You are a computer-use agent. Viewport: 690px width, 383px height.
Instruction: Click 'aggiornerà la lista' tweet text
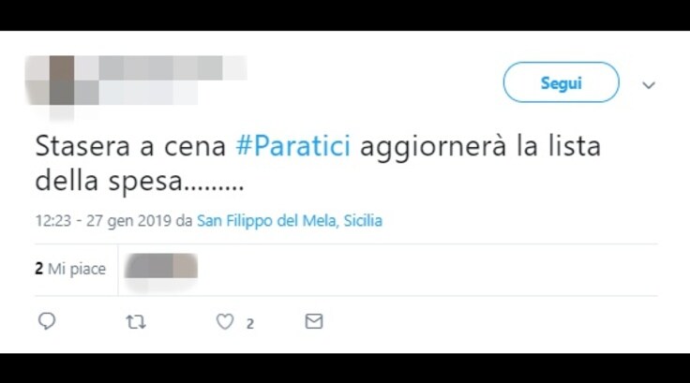click(x=481, y=146)
